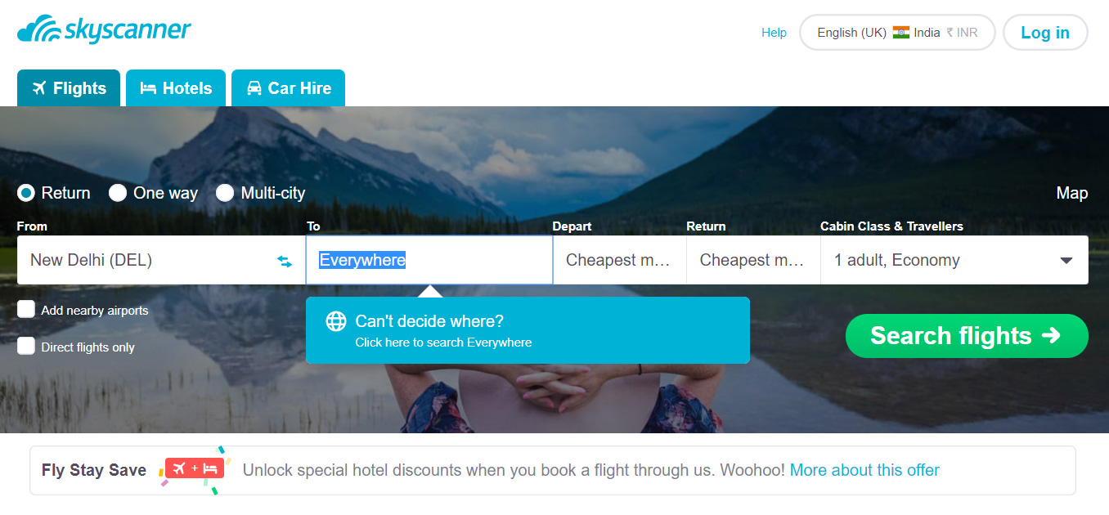Screen dimensions: 1109x515
Task: Open the Depart date picker
Action: [620, 260]
